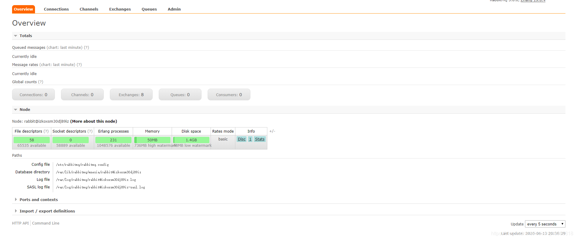Click the path ending izkoxsm30dj89iz.log
Viewport: 576px width, 239px height.
pos(96,180)
